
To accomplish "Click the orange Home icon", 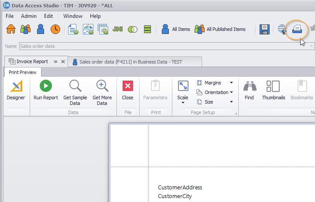I will click(11, 29).
